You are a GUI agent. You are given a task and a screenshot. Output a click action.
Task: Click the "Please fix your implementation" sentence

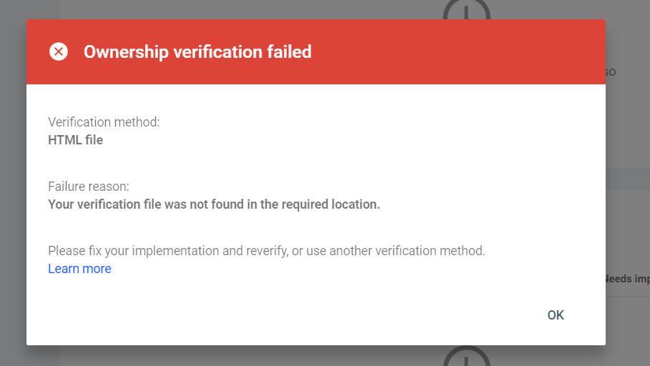[x=266, y=251]
